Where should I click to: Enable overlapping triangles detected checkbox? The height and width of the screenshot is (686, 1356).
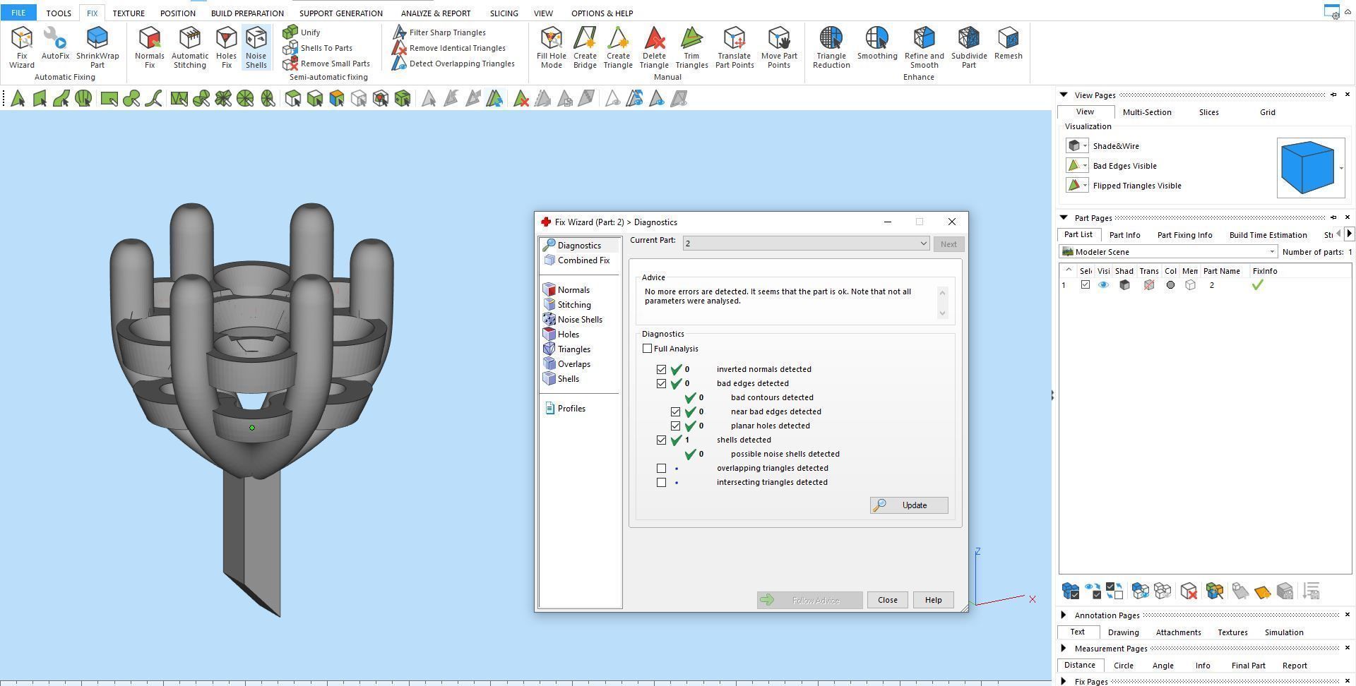pos(661,468)
